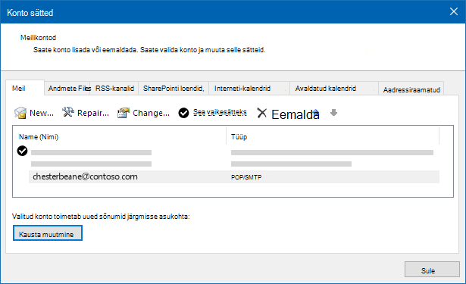The image size is (466, 284).
Task: Switch to the RSS-kanalid tab
Action: pyautogui.click(x=114, y=89)
